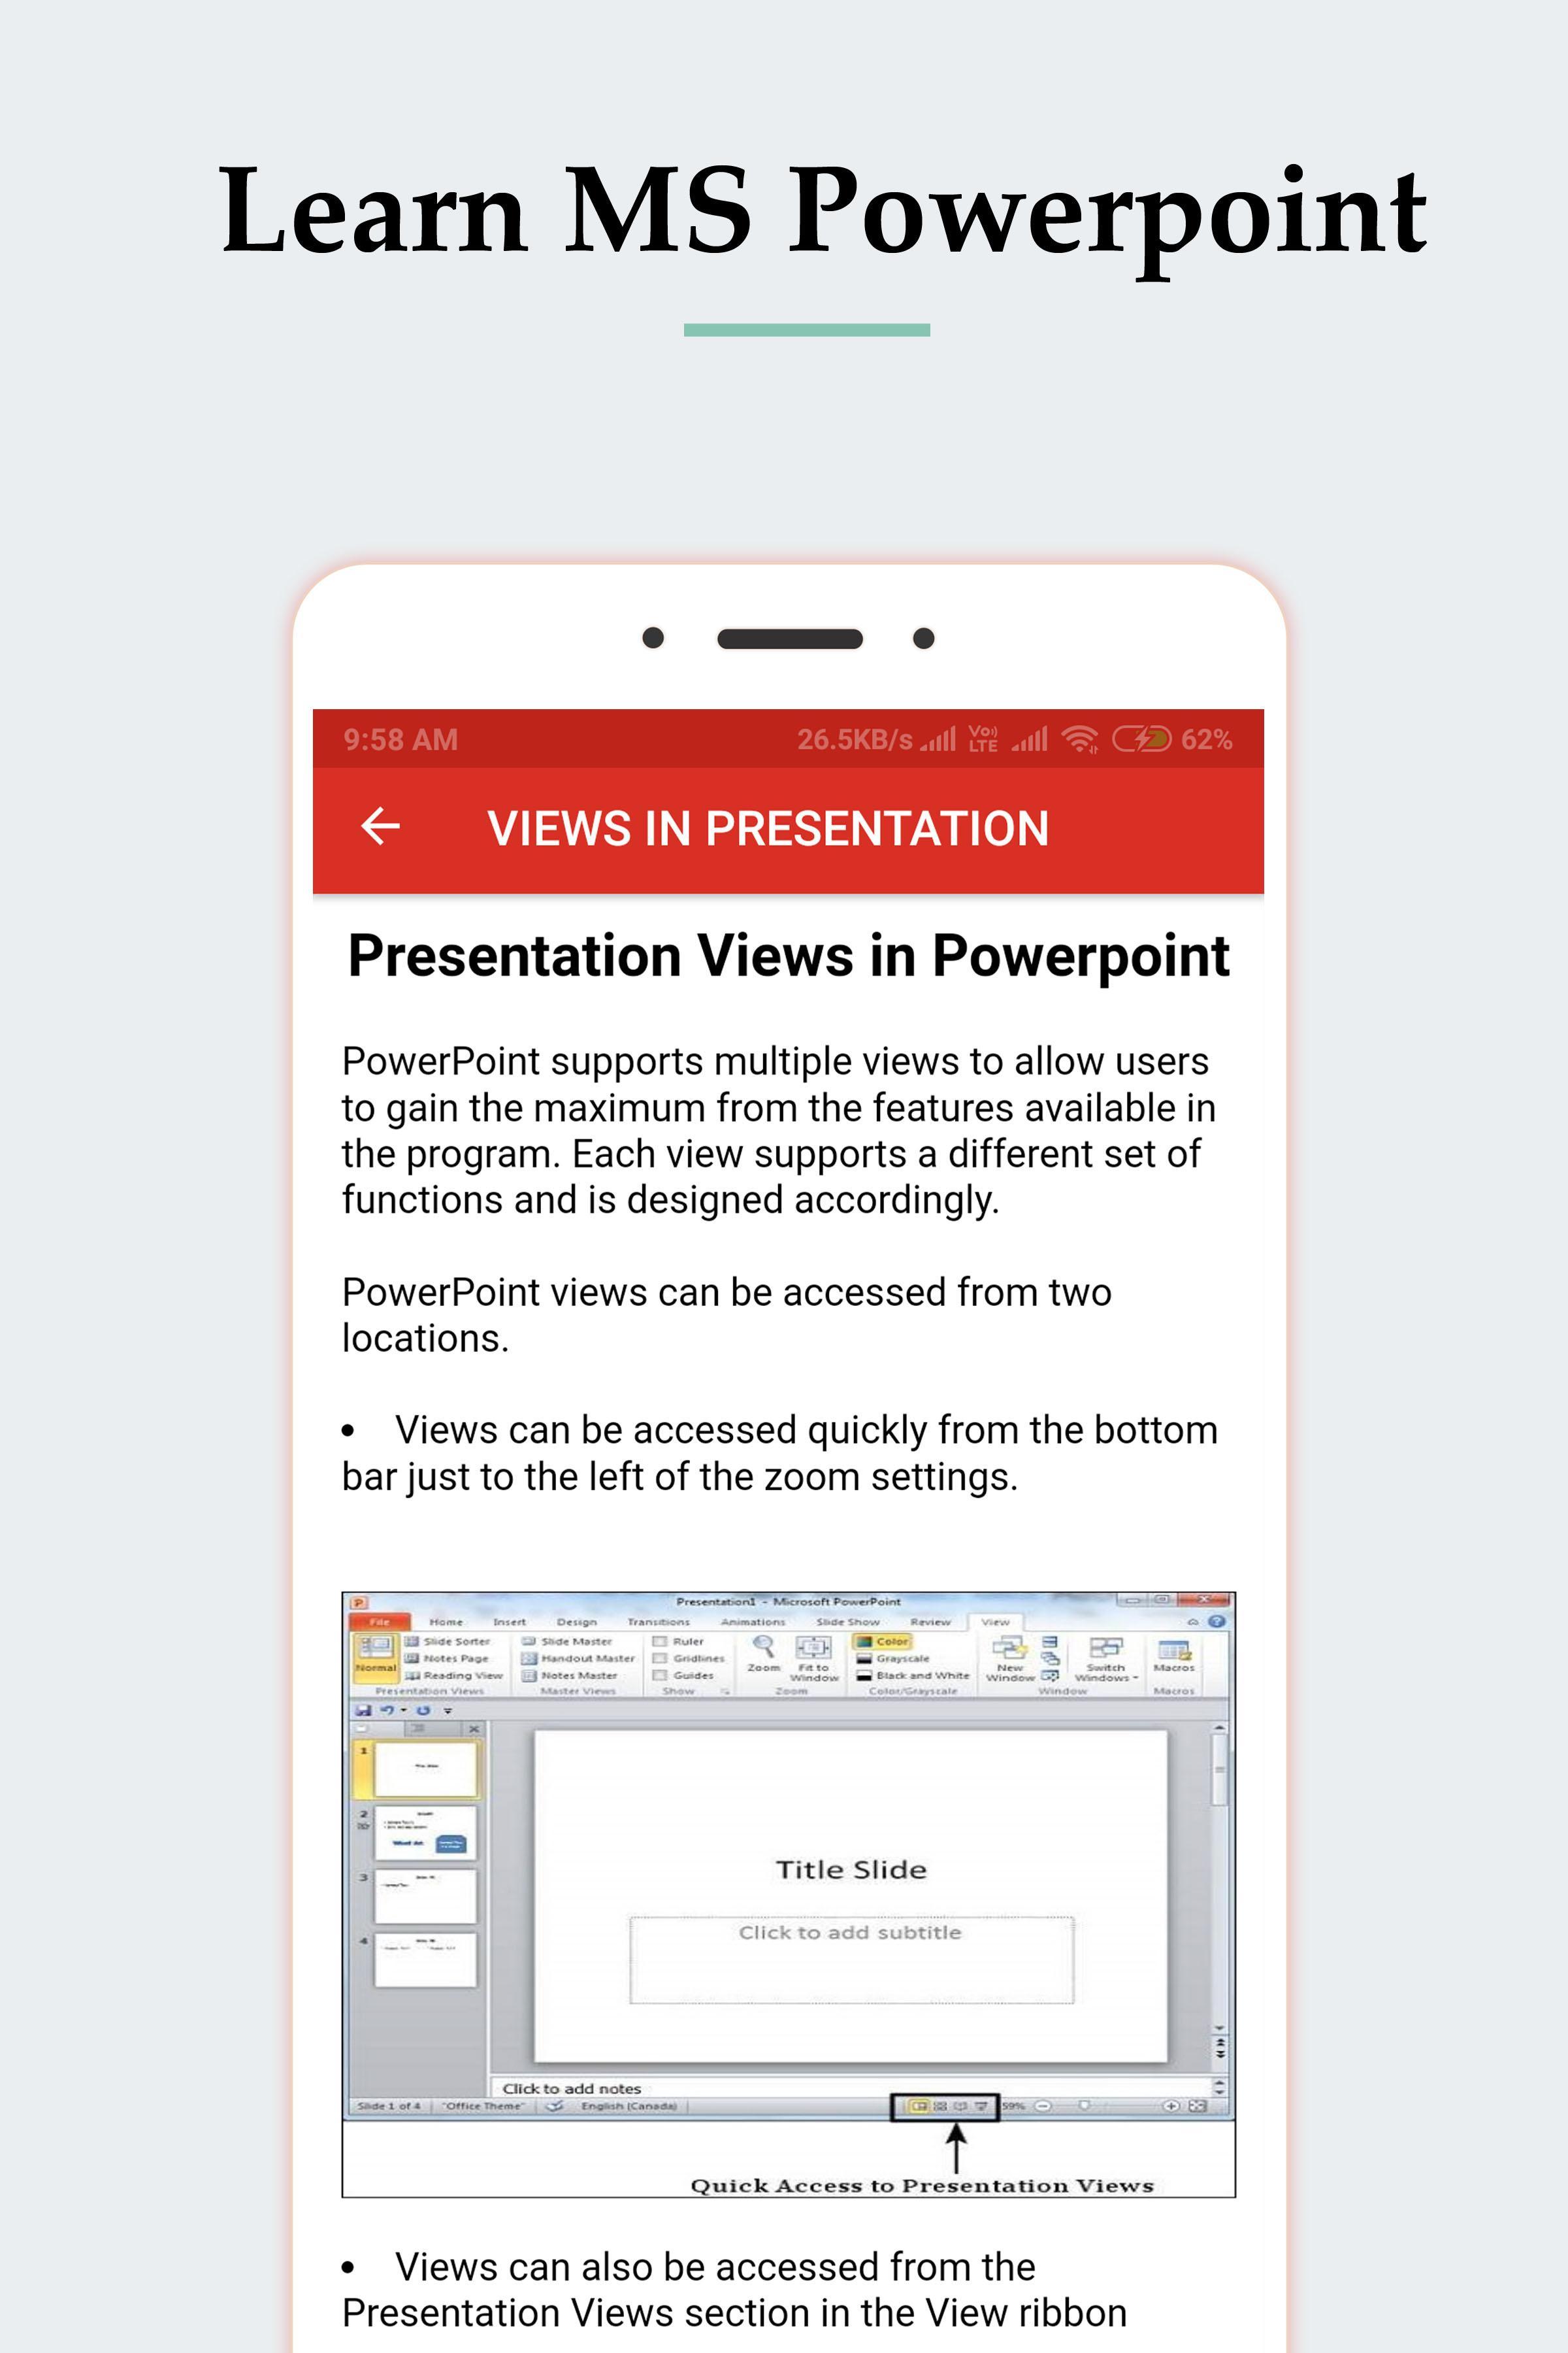Open Quick Access Toolbar customize arrow
Image resolution: width=1568 pixels, height=2353 pixels.
click(x=448, y=1712)
